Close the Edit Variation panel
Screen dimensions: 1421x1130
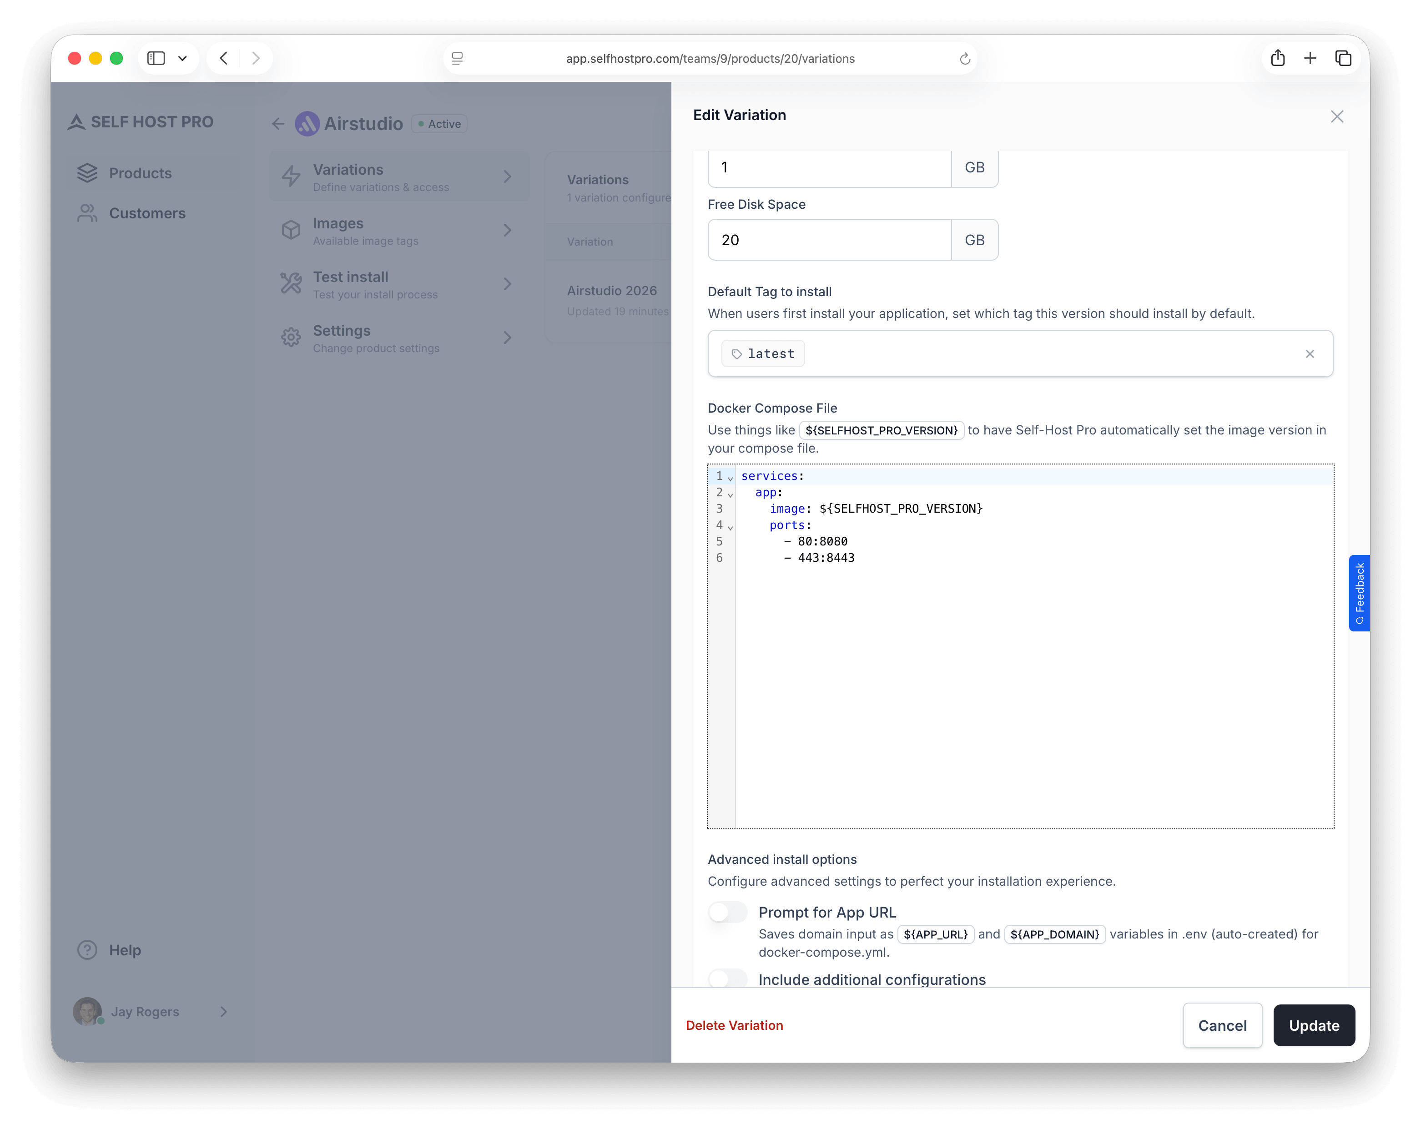(1337, 117)
